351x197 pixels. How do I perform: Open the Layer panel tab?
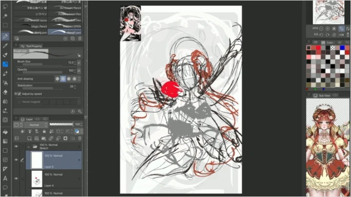pyautogui.click(x=29, y=119)
